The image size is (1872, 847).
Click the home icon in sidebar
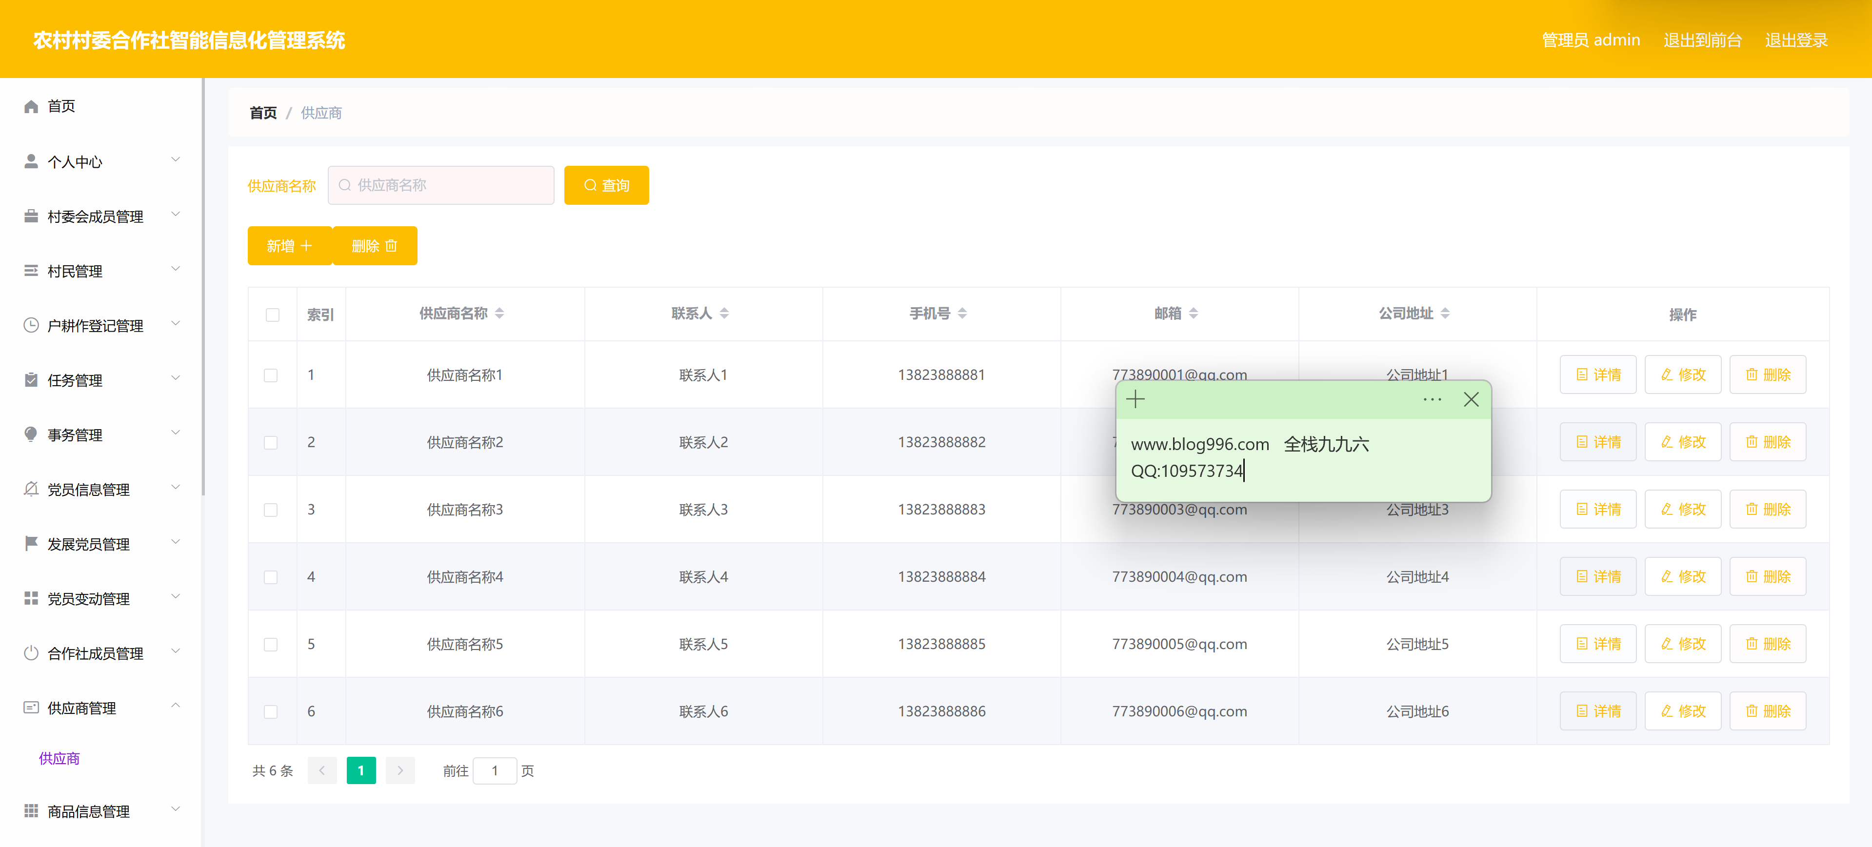pyautogui.click(x=31, y=107)
